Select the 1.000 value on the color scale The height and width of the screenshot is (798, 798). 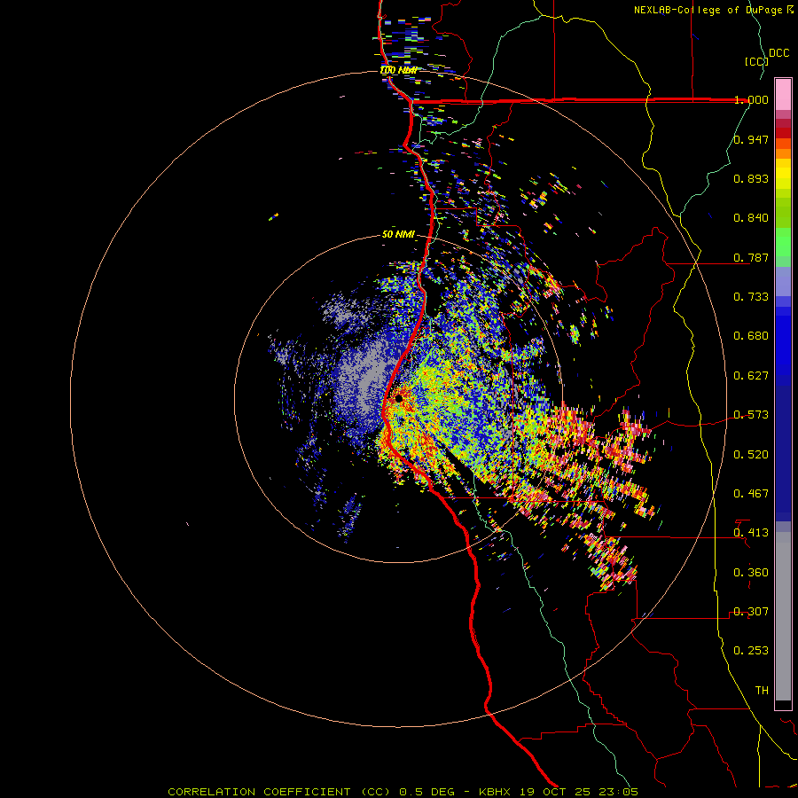click(751, 99)
